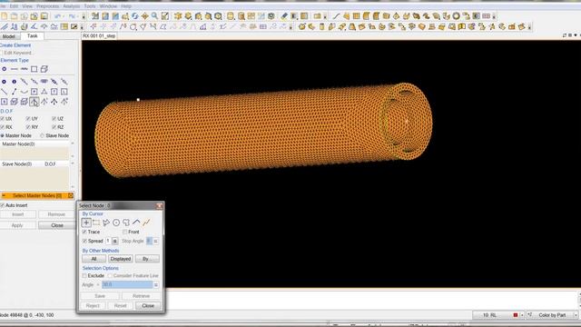Toggle the Auto Insert checkbox

[x=2, y=205]
